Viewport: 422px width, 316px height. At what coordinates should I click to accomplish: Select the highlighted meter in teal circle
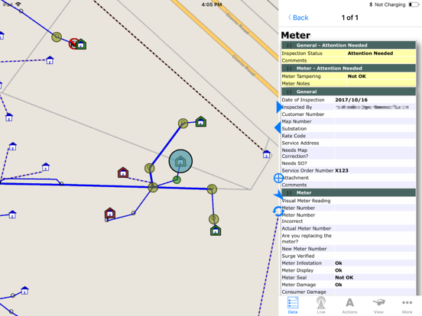click(180, 161)
